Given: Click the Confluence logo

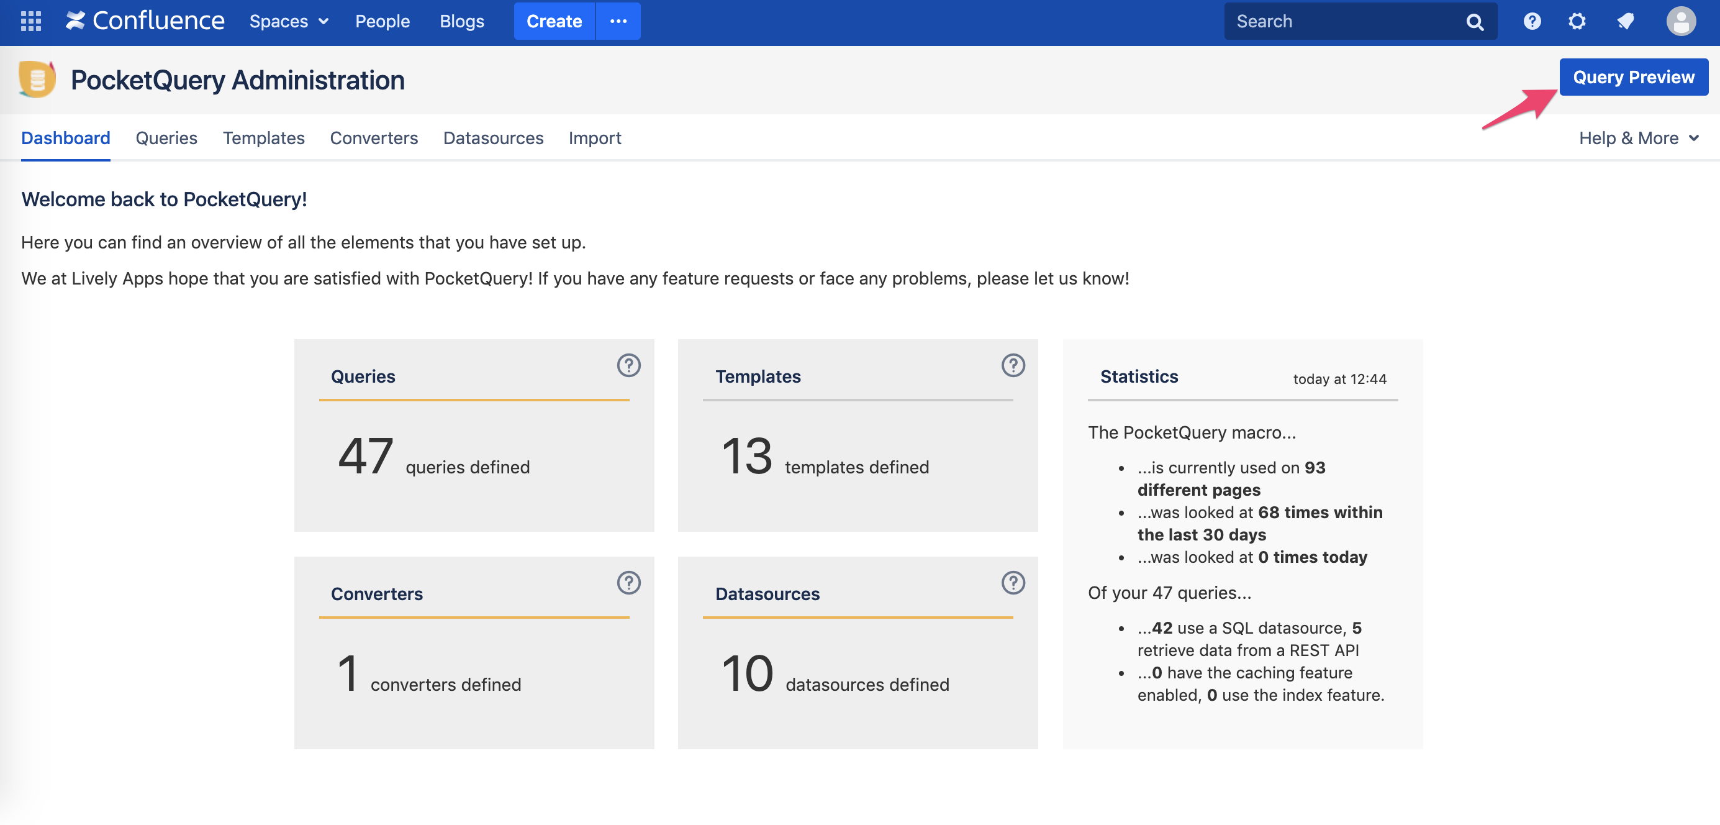Looking at the screenshot, I should 145,21.
